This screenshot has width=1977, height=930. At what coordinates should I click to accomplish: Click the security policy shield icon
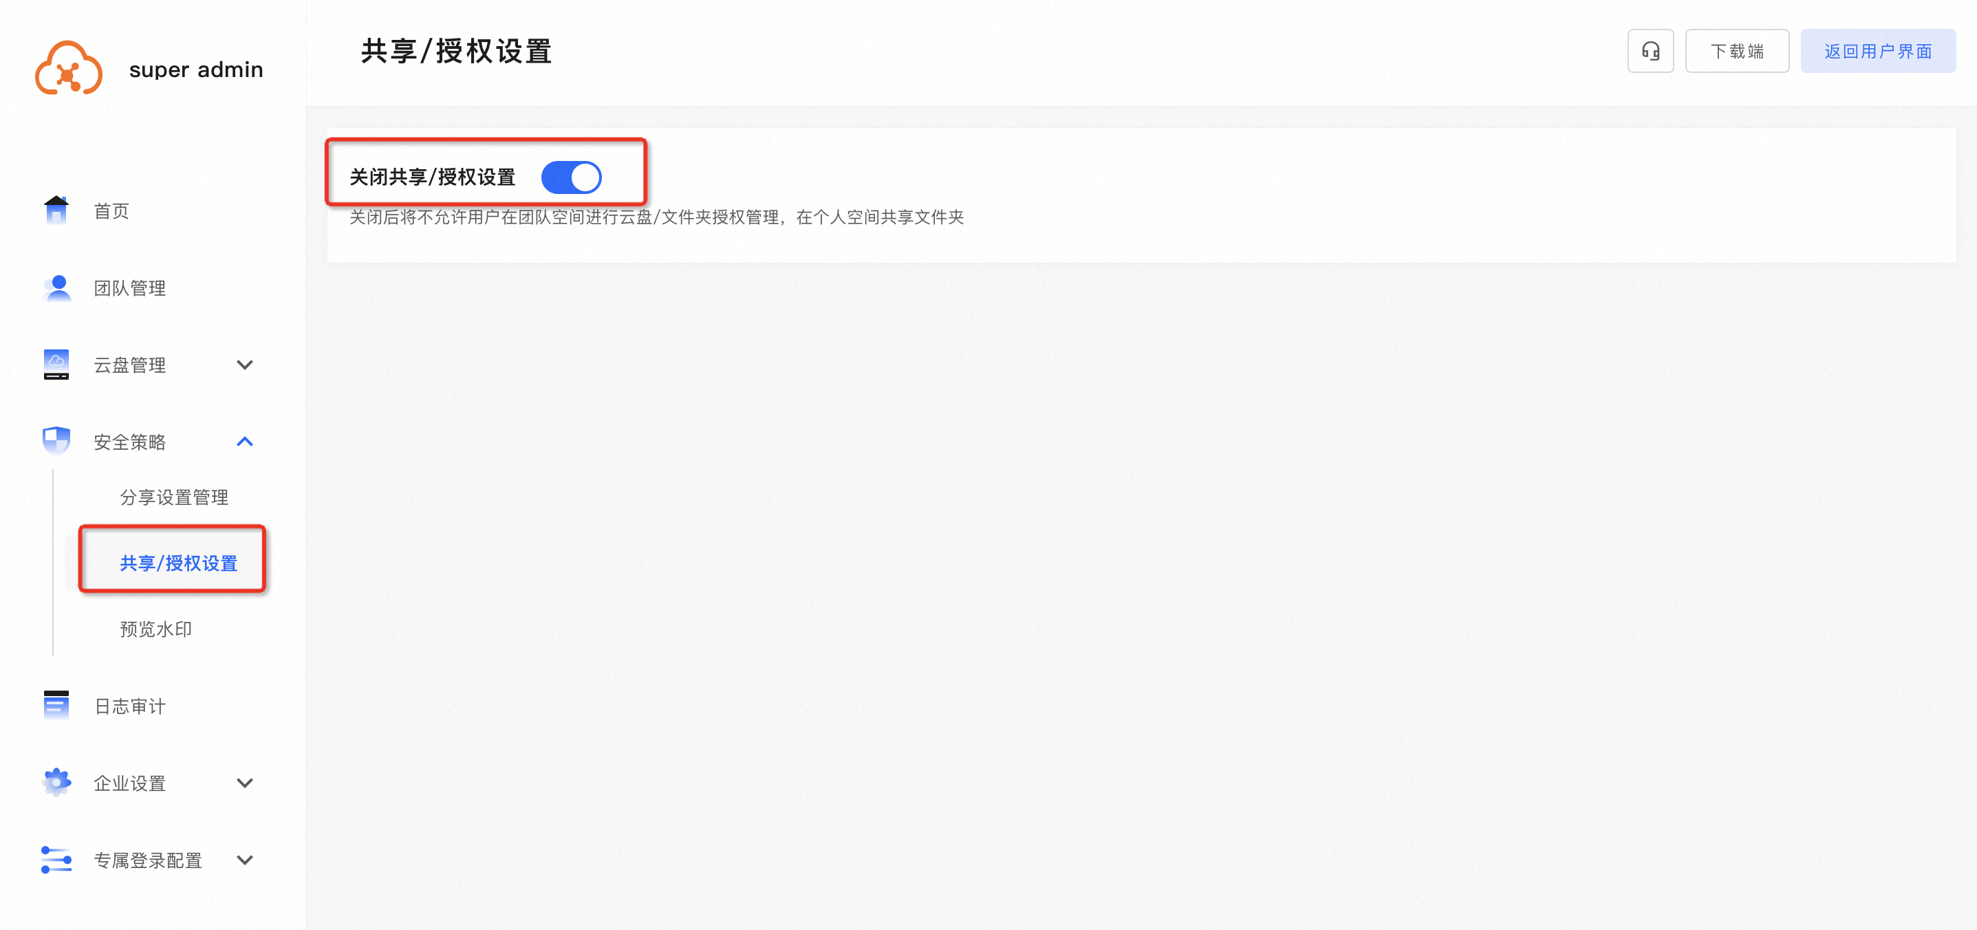tap(56, 441)
